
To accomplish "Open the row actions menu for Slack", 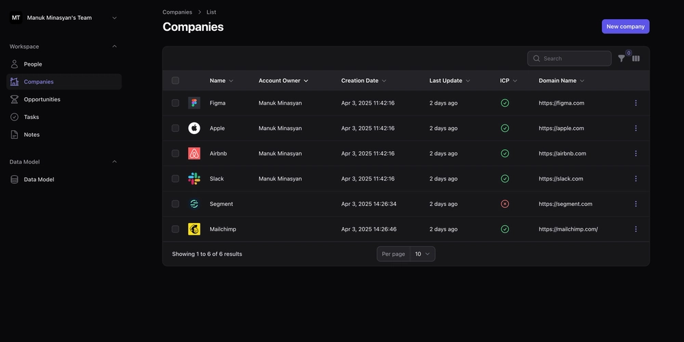I will coord(635,179).
